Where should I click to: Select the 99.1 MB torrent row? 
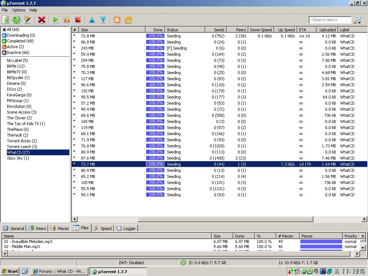point(220,195)
